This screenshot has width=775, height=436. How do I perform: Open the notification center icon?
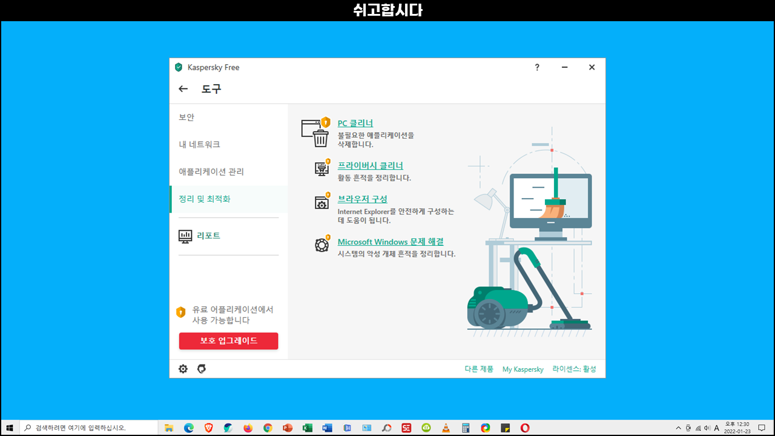(x=762, y=428)
